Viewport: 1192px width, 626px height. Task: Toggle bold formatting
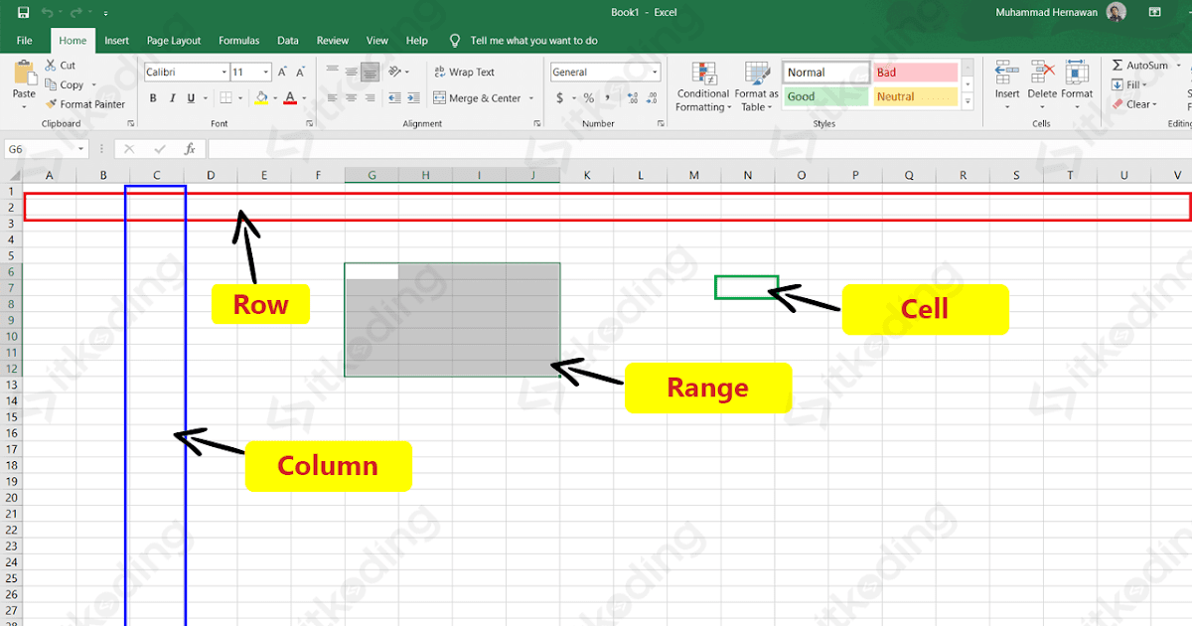153,97
